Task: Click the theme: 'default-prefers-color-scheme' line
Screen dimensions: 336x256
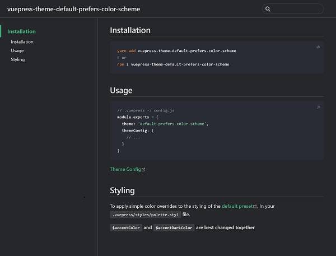Action: (x=165, y=124)
